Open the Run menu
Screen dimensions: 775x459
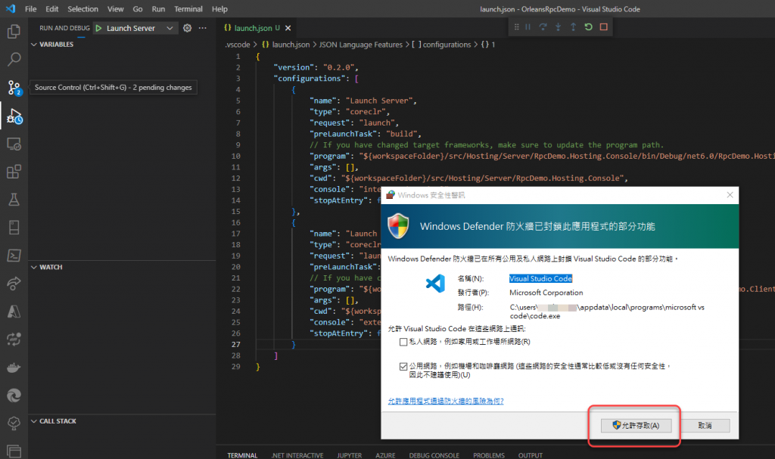click(159, 9)
